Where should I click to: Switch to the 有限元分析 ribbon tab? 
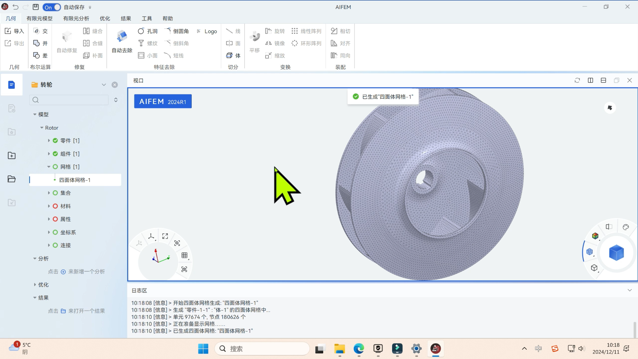[x=76, y=18]
